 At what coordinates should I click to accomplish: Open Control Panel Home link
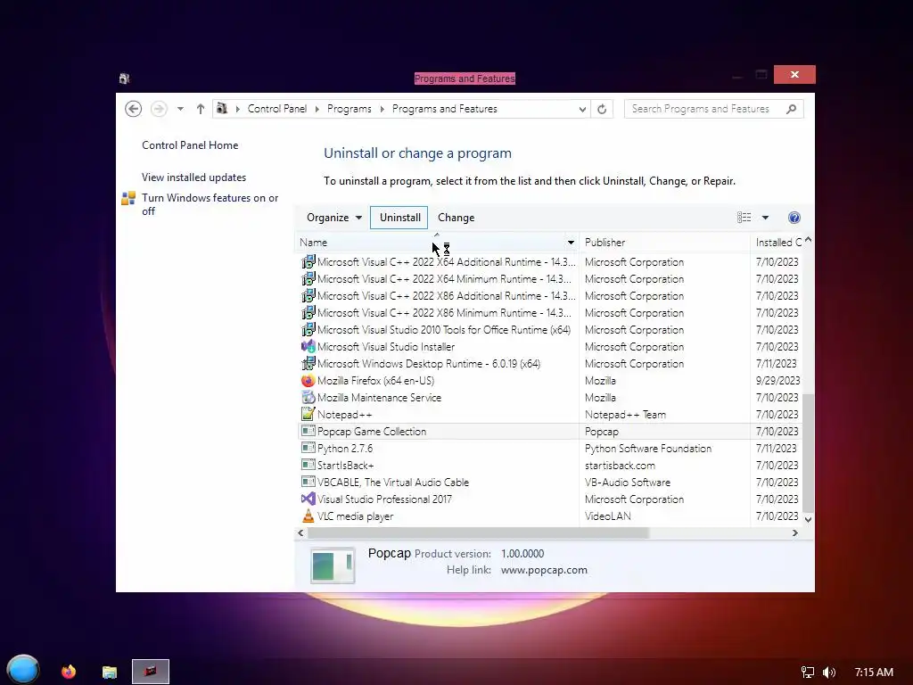pyautogui.click(x=190, y=145)
